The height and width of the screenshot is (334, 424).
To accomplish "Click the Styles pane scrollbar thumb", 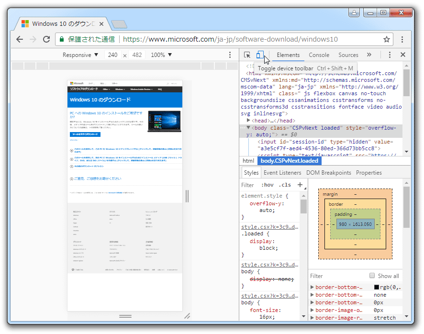I will pyautogui.click(x=303, y=207).
